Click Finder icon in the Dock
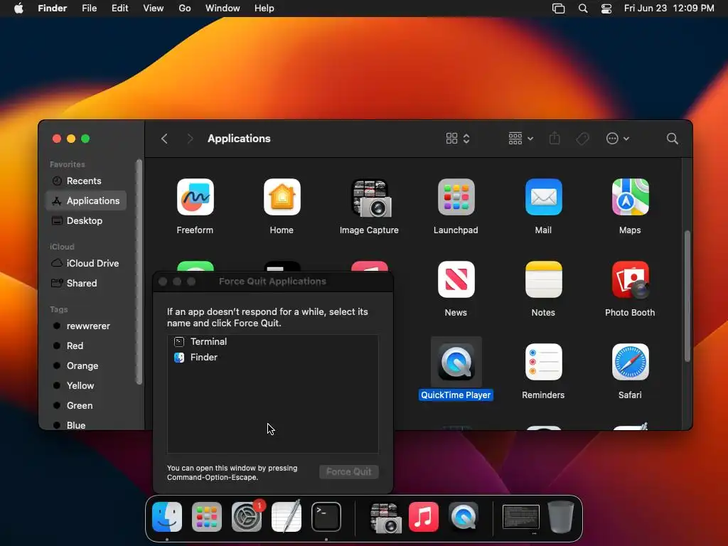728x546 pixels. pos(167,517)
